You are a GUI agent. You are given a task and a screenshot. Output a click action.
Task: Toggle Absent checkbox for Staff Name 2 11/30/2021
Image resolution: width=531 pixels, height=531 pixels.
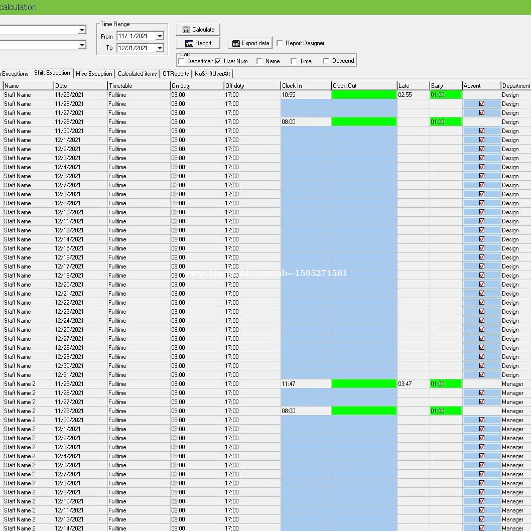(482, 420)
